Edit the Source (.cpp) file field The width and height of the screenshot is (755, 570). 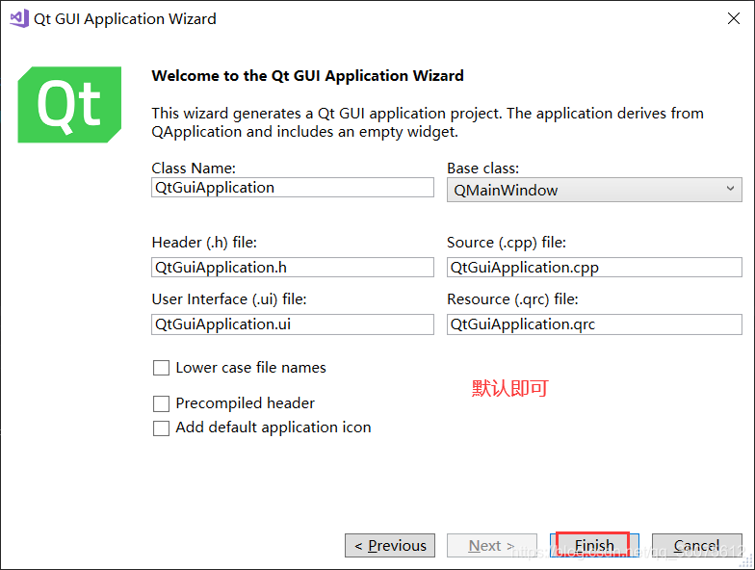click(x=594, y=268)
